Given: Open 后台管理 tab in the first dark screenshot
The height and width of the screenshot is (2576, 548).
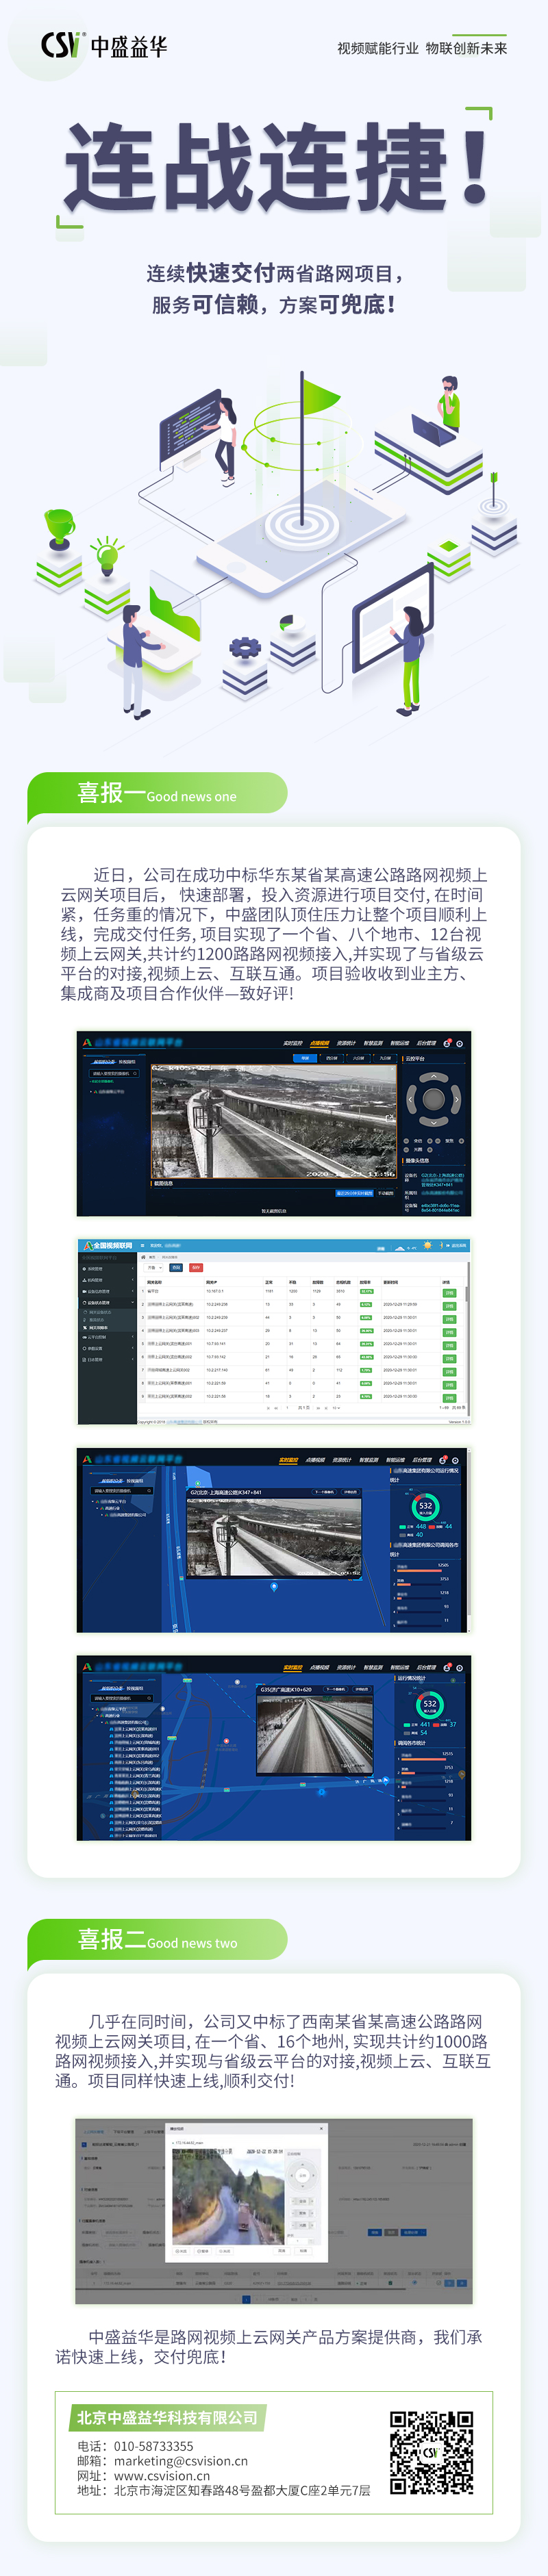Looking at the screenshot, I should pyautogui.click(x=427, y=1043).
